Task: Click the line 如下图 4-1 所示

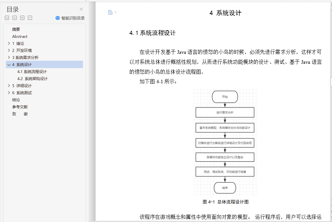Action: (x=158, y=81)
